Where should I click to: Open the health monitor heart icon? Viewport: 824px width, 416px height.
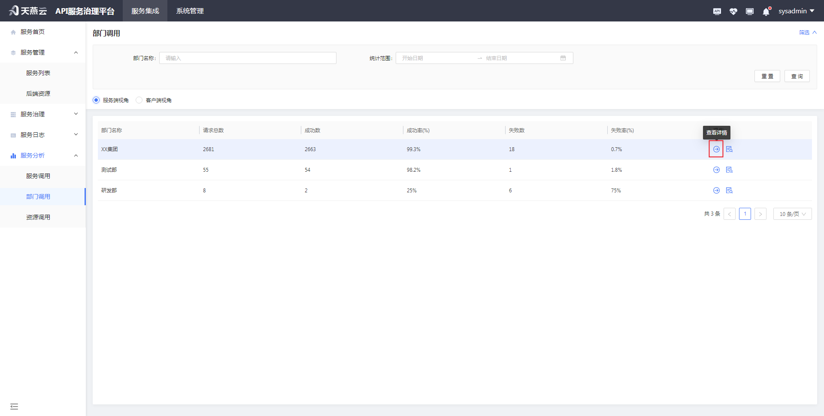click(x=733, y=12)
